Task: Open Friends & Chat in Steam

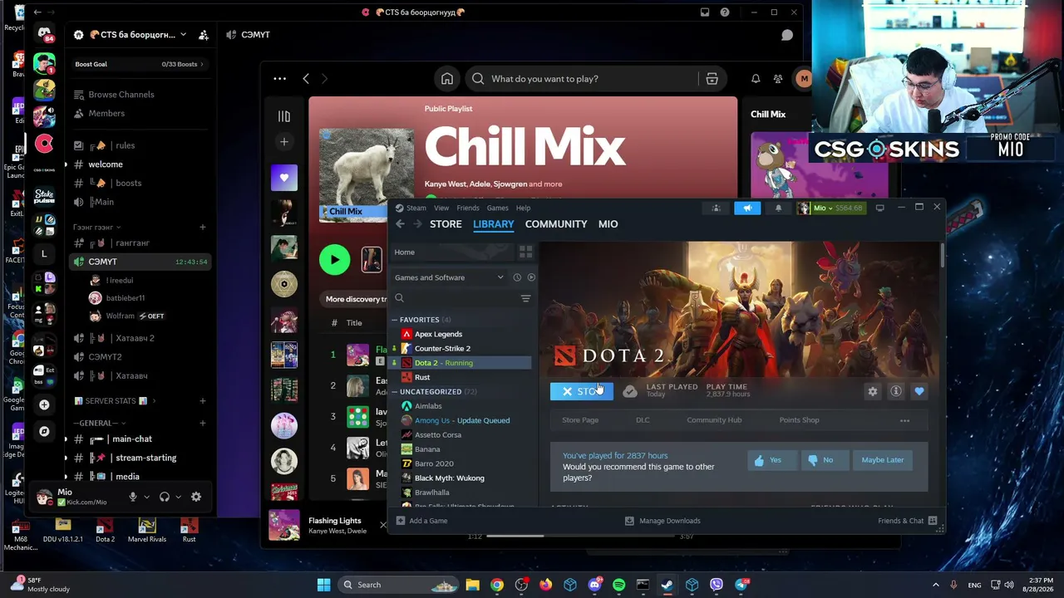Action: click(x=908, y=521)
